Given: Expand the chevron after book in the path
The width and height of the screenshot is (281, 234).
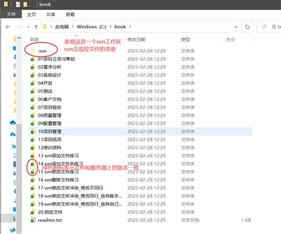Looking at the screenshot, I should 130,27.
